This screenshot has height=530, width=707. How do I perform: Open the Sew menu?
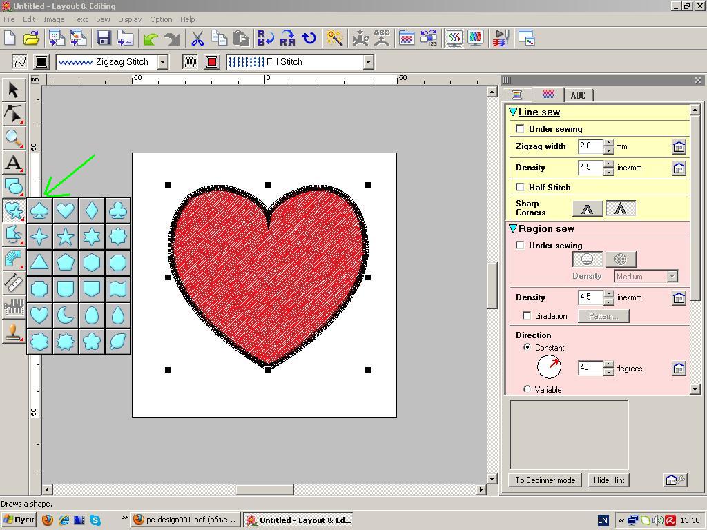[103, 19]
